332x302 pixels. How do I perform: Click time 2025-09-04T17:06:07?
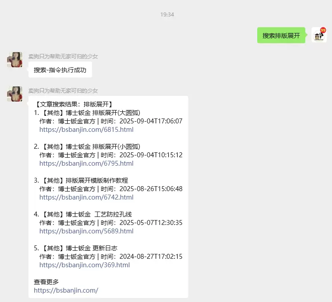(x=151, y=121)
